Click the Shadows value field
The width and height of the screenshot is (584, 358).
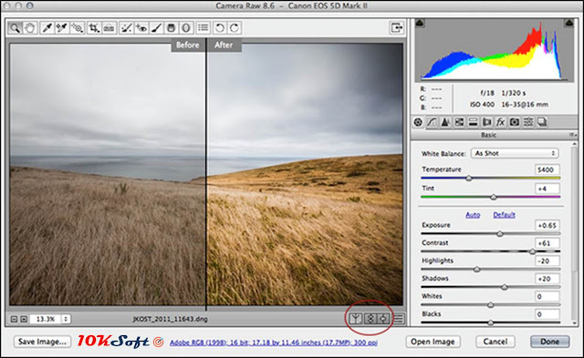[547, 279]
